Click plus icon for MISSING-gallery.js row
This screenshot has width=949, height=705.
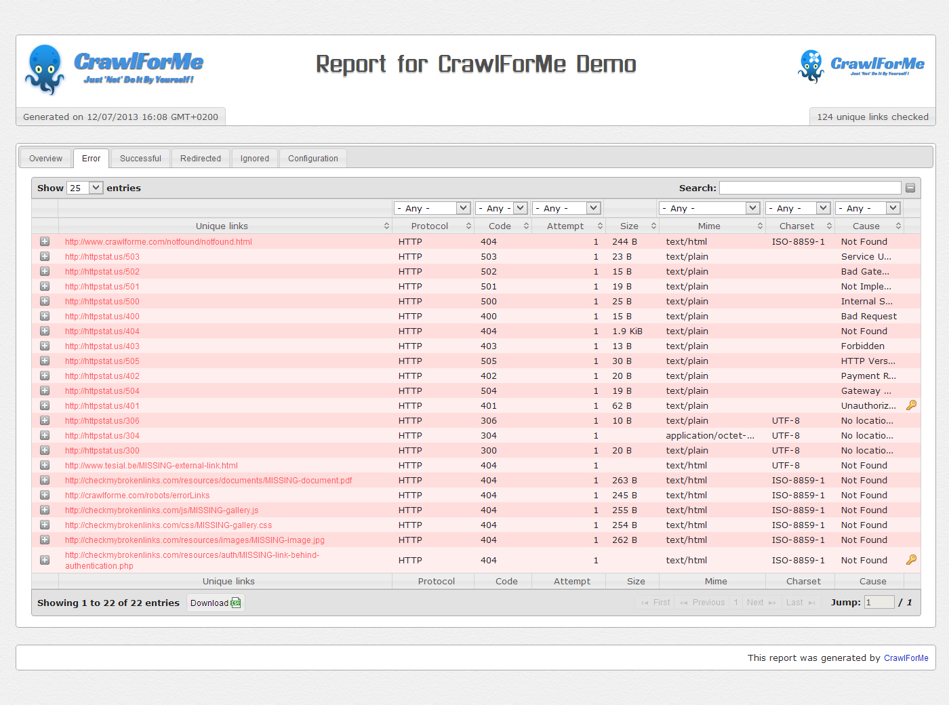point(45,510)
